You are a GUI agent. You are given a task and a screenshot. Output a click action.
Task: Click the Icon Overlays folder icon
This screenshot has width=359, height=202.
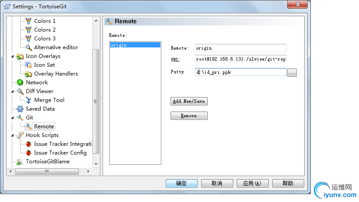coord(20,56)
